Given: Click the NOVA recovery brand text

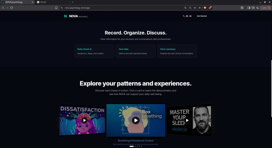Looking at the screenshot, I should pyautogui.click(x=78, y=16).
